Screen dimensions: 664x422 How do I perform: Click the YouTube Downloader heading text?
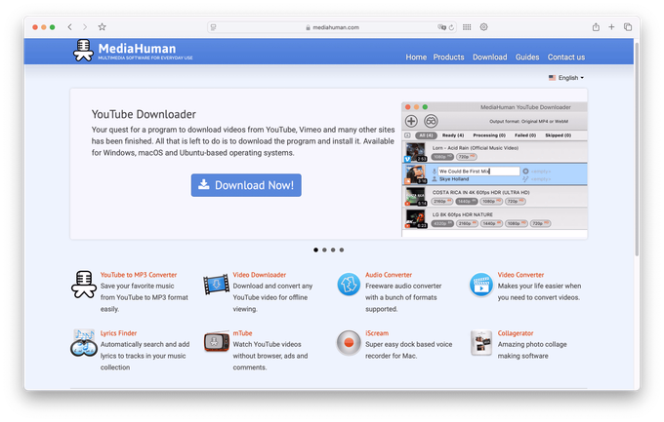coord(144,114)
